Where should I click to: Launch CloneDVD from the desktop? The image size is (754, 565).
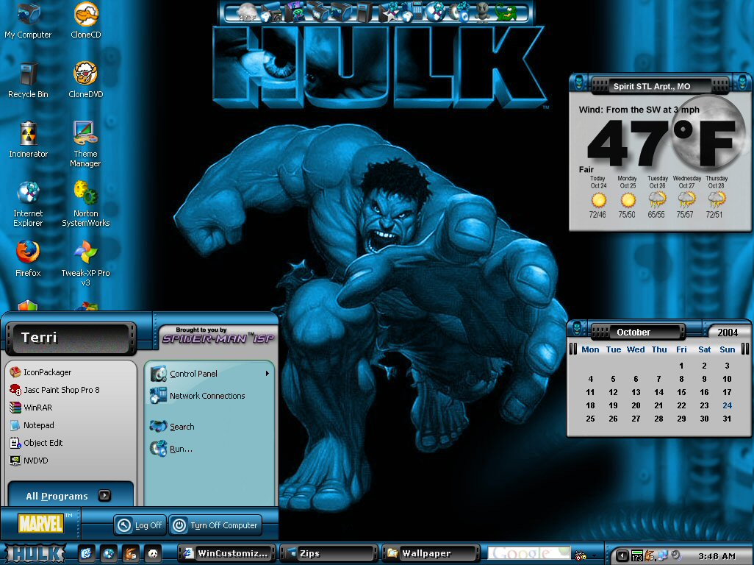85,79
